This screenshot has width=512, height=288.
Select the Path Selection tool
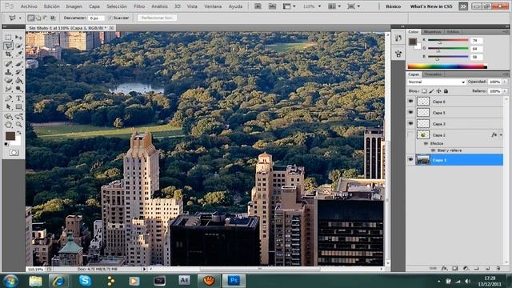click(x=9, y=106)
